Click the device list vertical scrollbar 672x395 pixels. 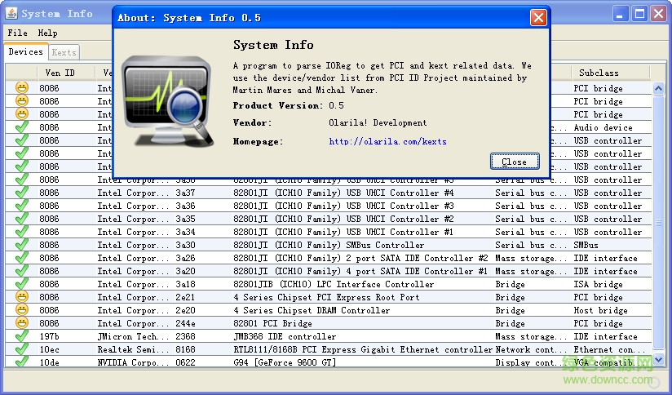(x=657, y=220)
